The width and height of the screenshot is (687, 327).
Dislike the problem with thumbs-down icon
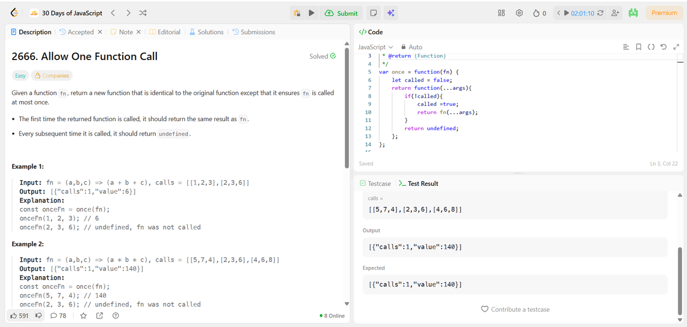click(x=38, y=316)
